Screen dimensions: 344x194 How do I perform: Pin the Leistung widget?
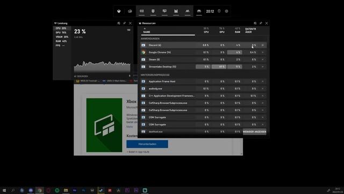pyautogui.click(x=124, y=23)
